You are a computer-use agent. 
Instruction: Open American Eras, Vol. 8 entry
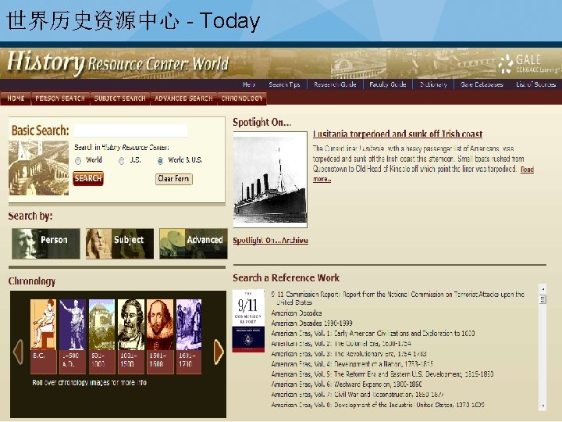(x=378, y=405)
